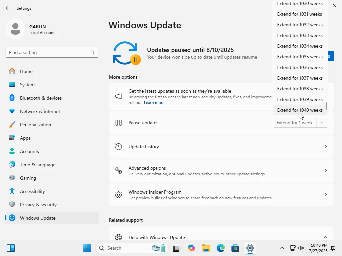
Task: Select Extend for 1035 weeks
Action: [300, 57]
